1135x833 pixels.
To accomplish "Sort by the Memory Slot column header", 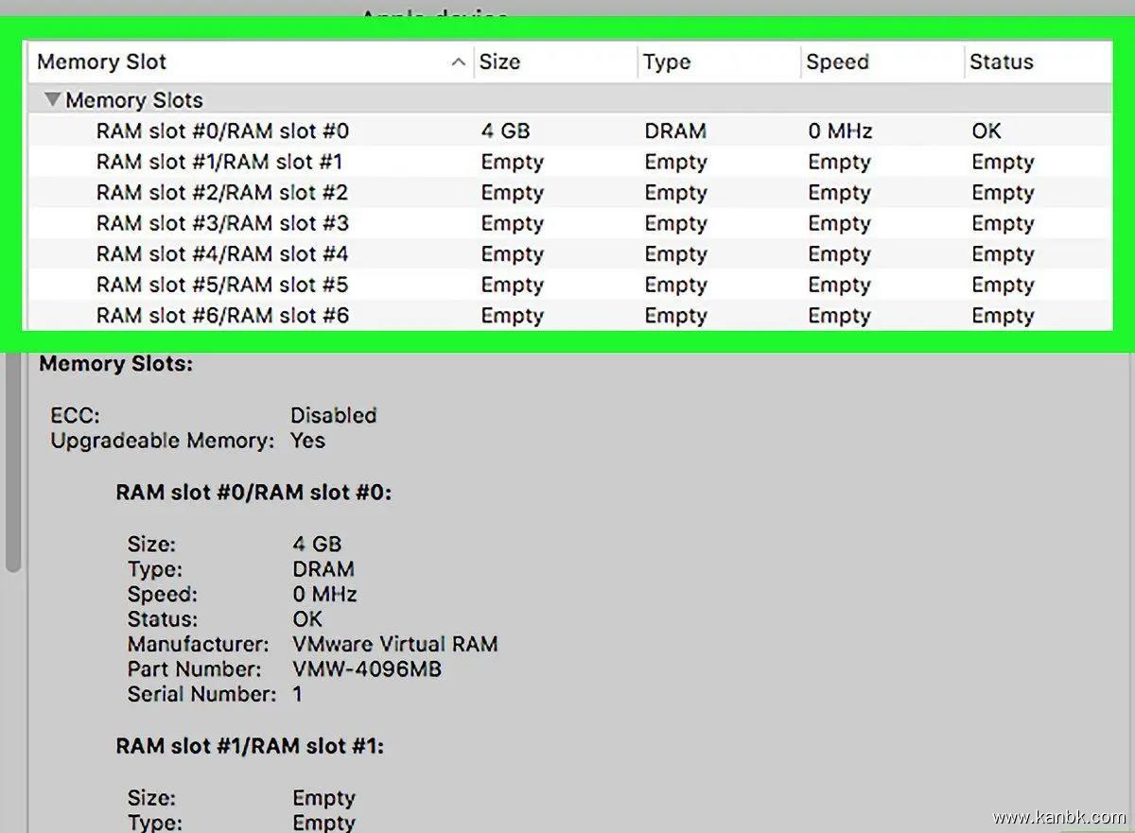I will point(102,62).
